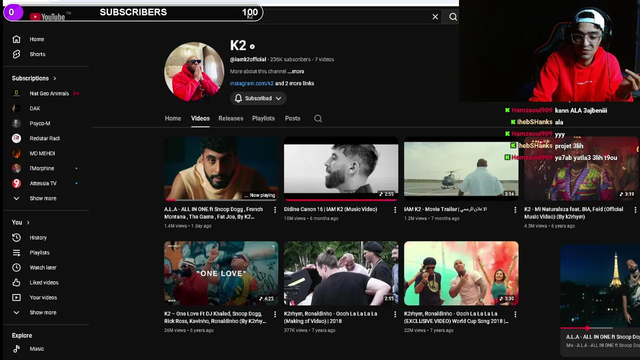Image resolution: width=640 pixels, height=360 pixels.
Task: Open IAM K2 Movie Trailer thumbnail
Action: click(x=461, y=168)
